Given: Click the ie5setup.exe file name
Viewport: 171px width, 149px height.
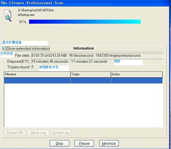Looking at the screenshot, I should pos(26,15).
